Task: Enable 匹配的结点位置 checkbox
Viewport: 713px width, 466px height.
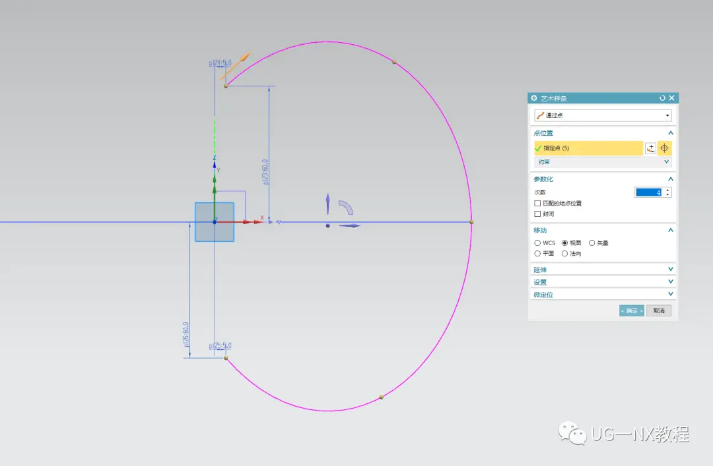Action: pyautogui.click(x=537, y=204)
